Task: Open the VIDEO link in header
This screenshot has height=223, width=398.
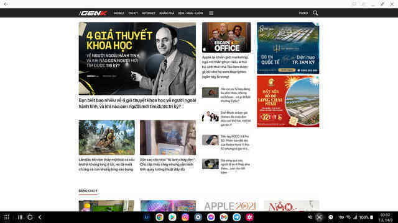Action: click(x=303, y=13)
